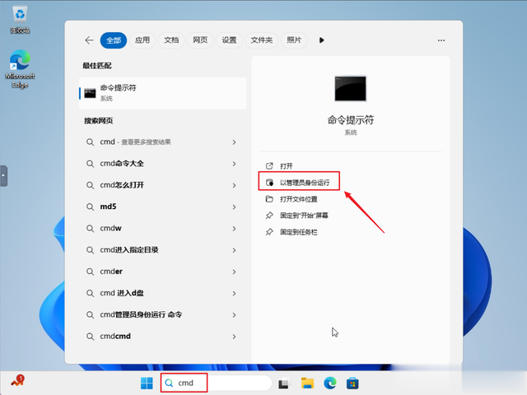Click the pin icon beside 固定到“开始”屏幕
527x395 pixels.
(x=269, y=216)
